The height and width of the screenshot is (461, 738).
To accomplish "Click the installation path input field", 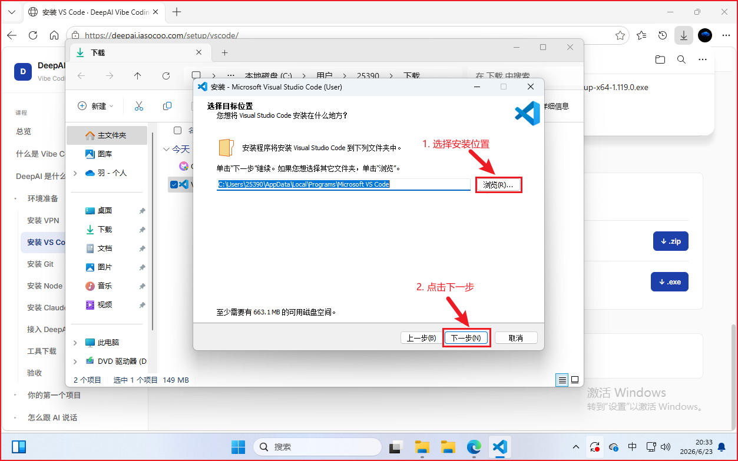I will point(344,184).
